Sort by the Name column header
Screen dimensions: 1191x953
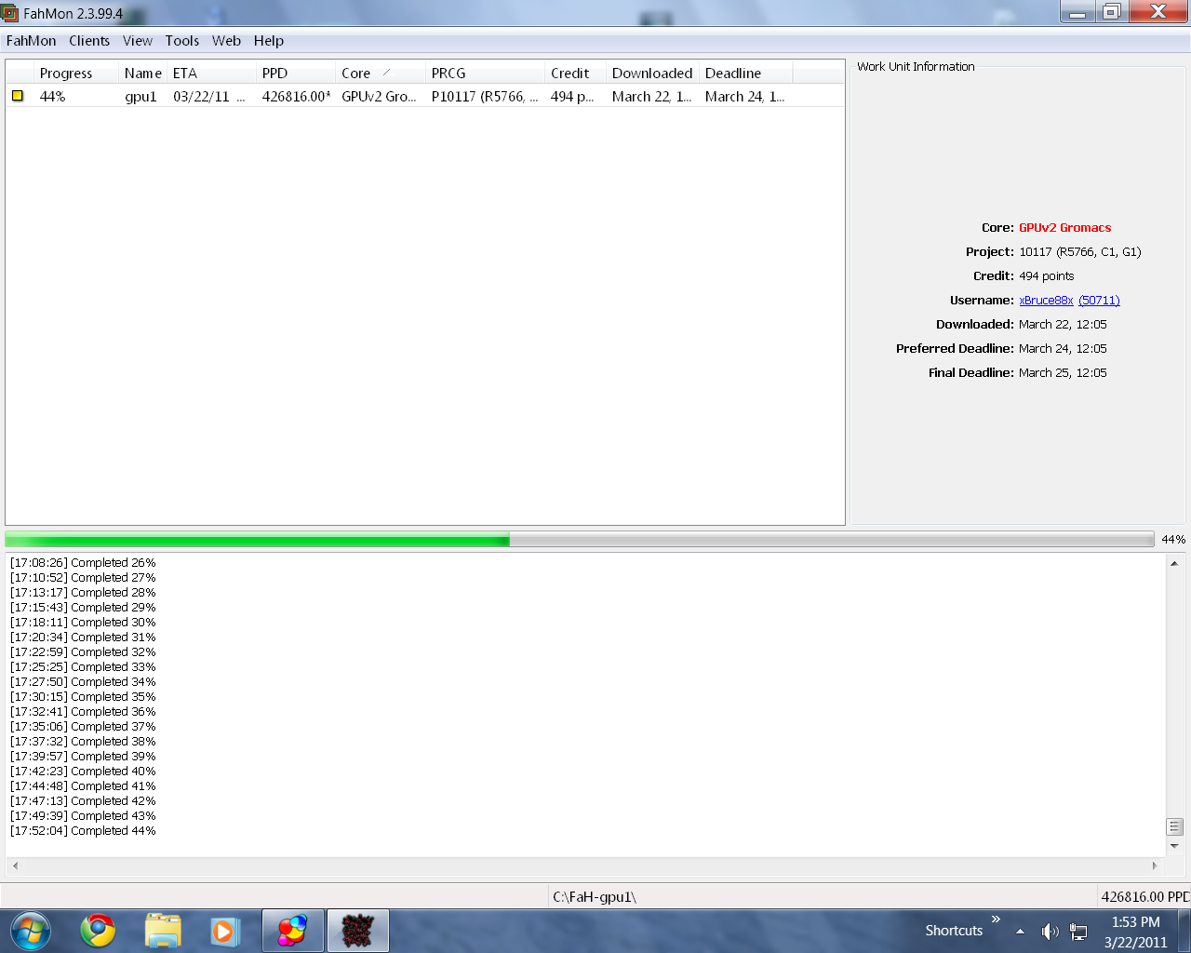pyautogui.click(x=142, y=74)
